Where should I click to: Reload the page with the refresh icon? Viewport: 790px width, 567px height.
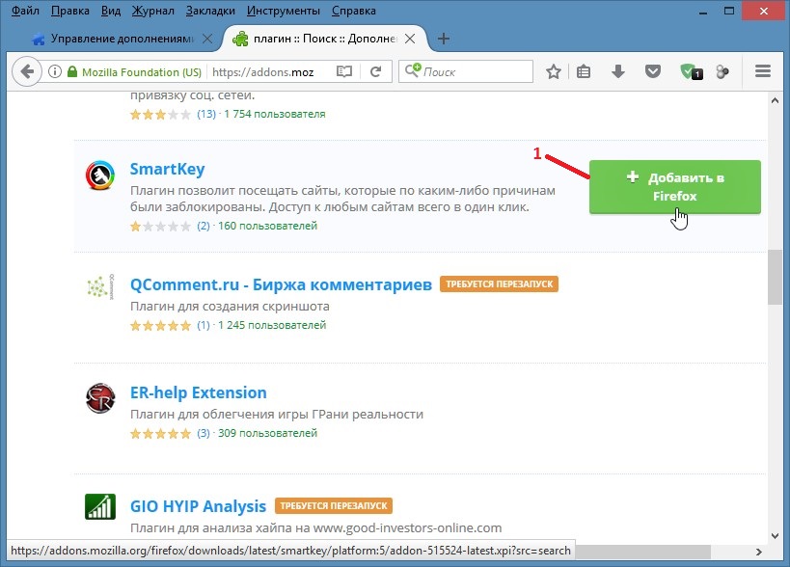(375, 71)
